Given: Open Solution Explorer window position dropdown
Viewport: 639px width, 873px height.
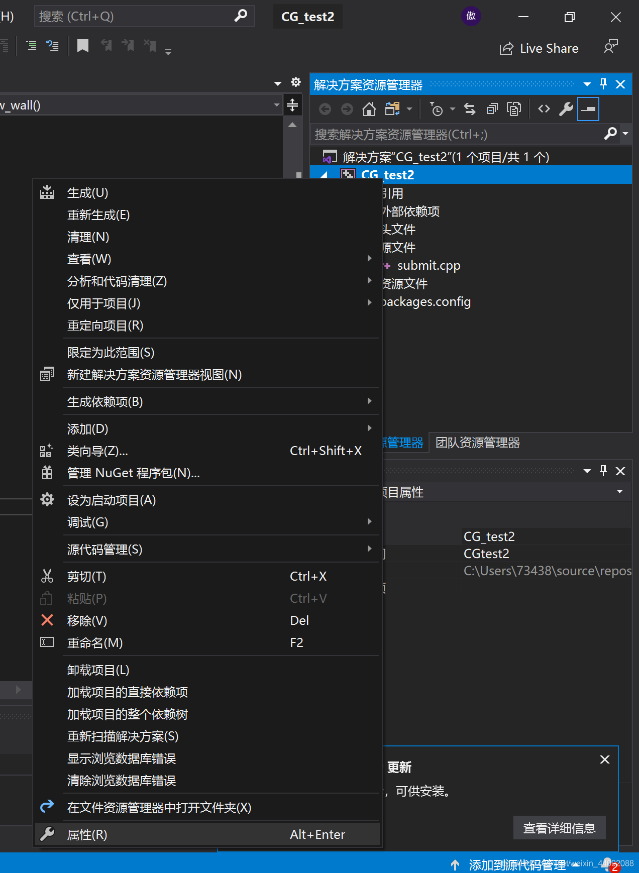Looking at the screenshot, I should pos(587,84).
